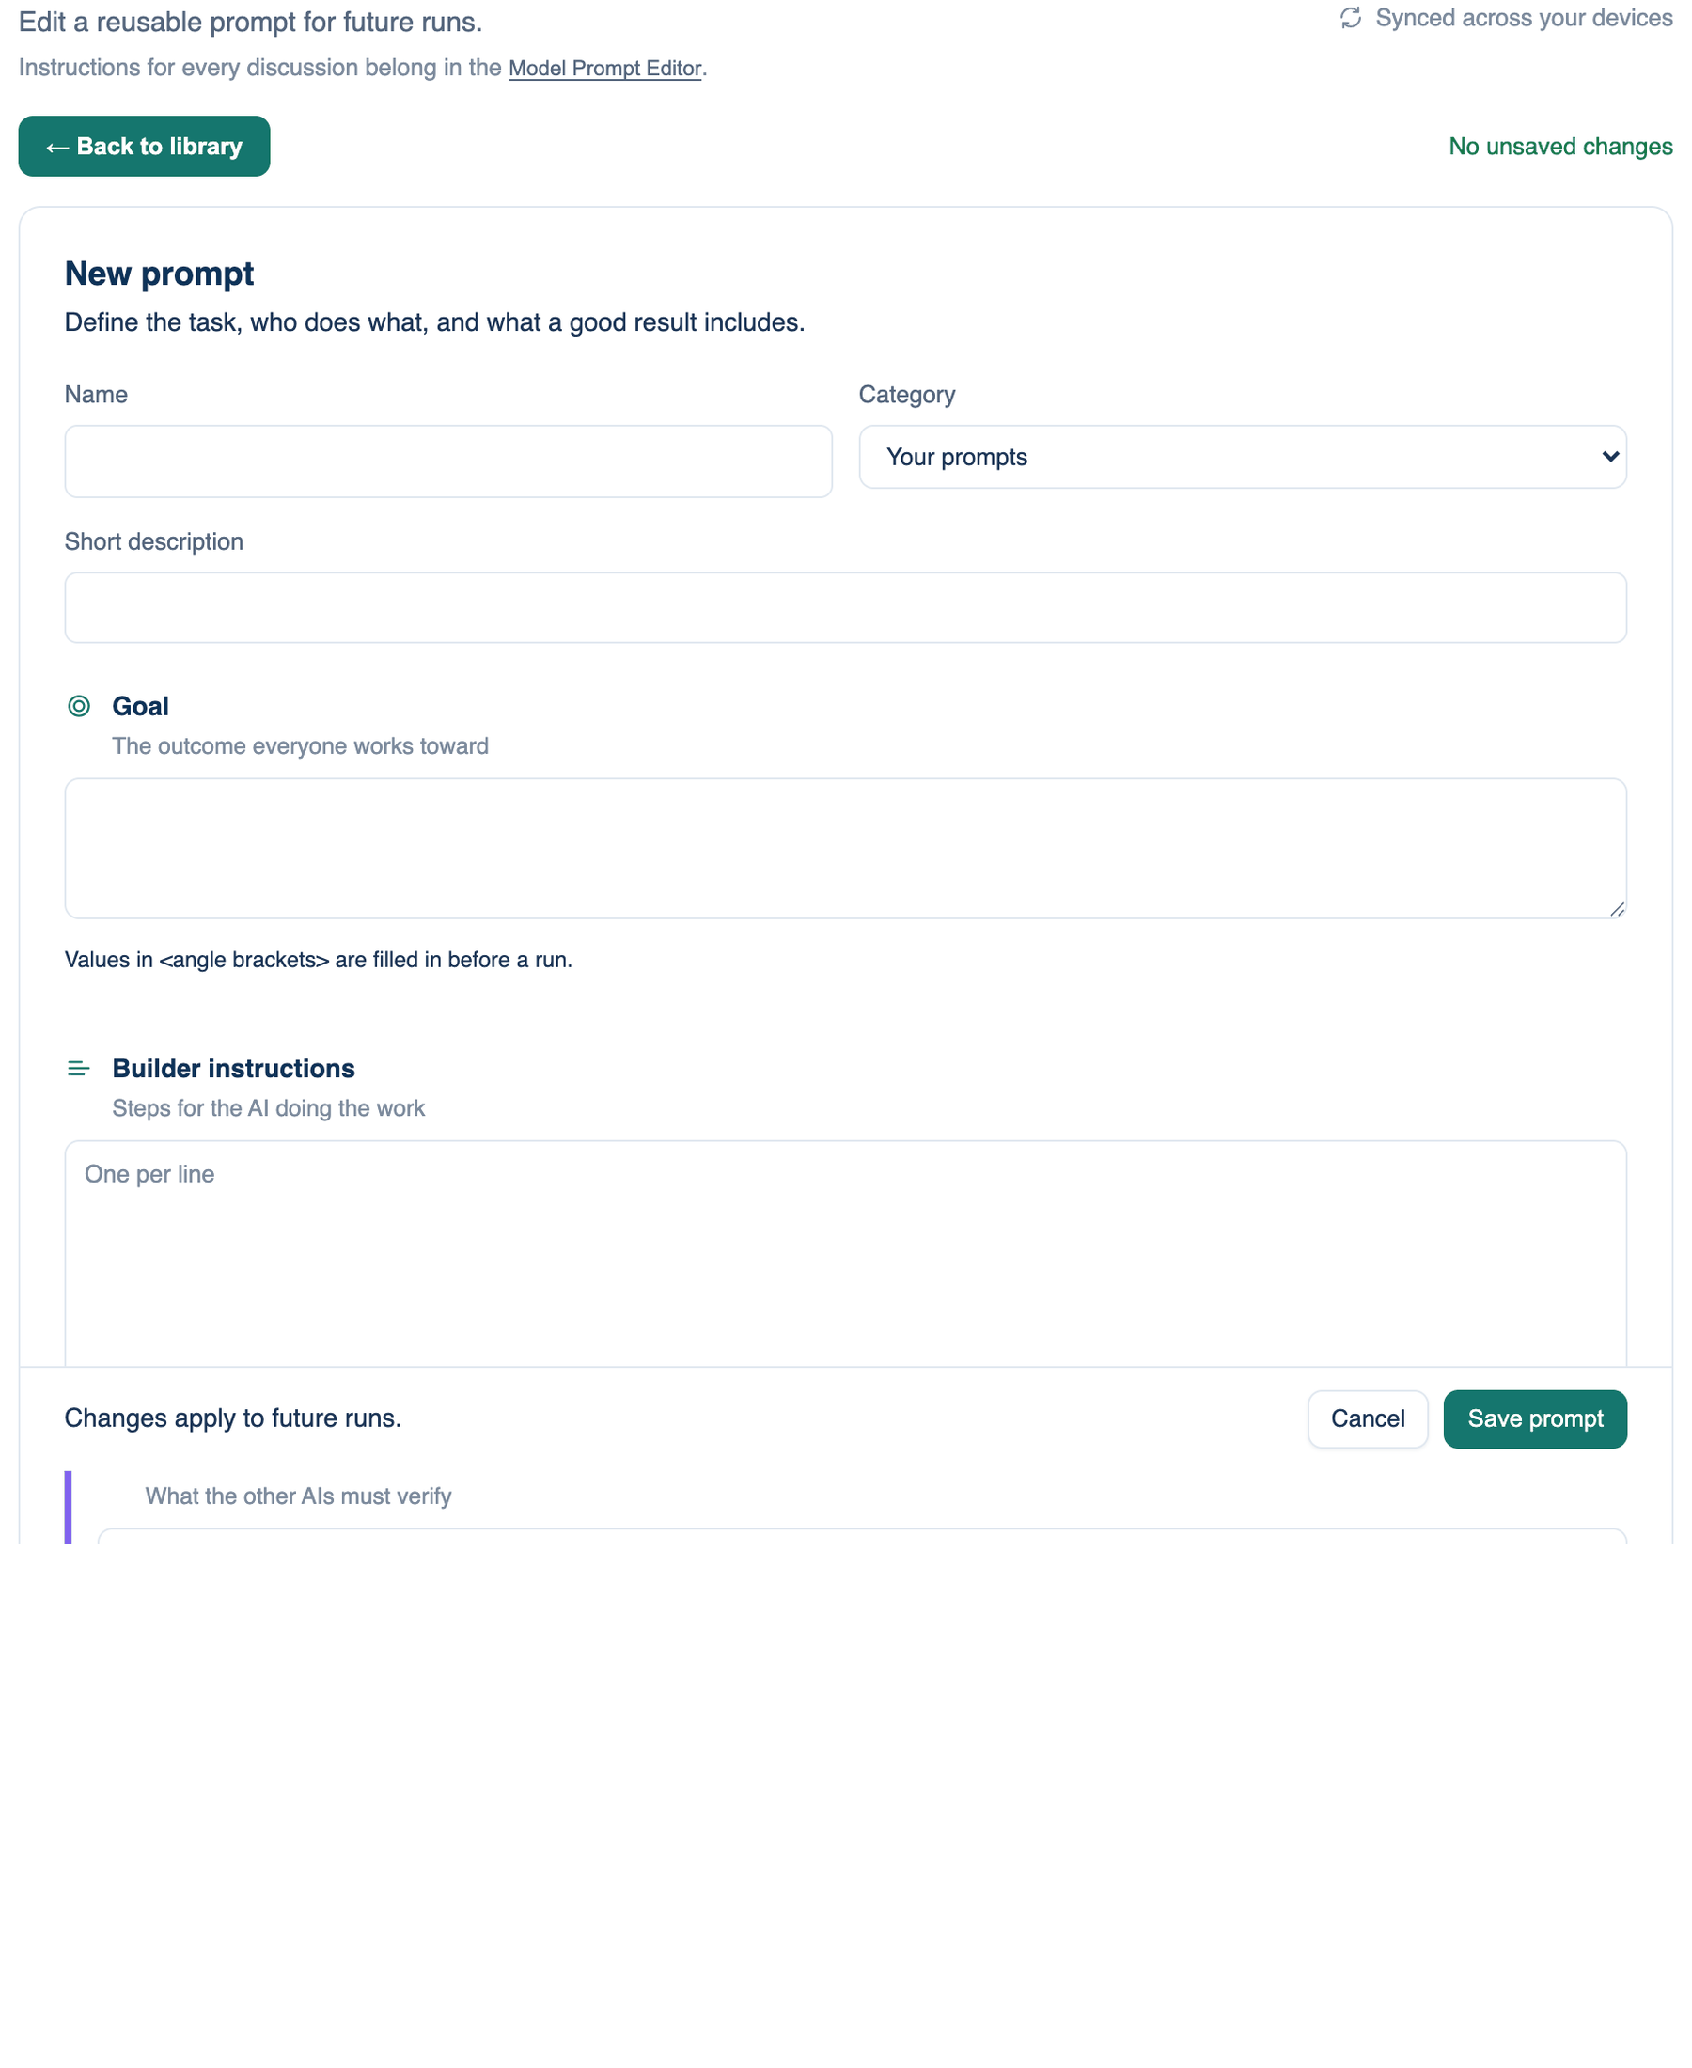
Task: Click the Category dropdown chevron arrow
Action: [1610, 456]
